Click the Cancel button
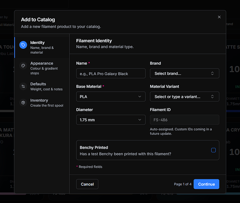Viewport: 240px width, 203px height. click(x=87, y=184)
